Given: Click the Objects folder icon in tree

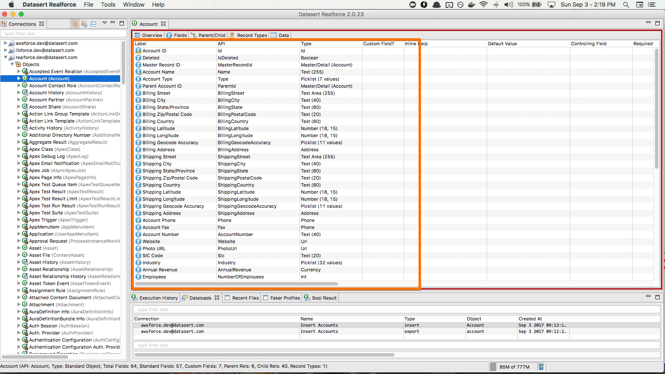Looking at the screenshot, I should (x=18, y=64).
